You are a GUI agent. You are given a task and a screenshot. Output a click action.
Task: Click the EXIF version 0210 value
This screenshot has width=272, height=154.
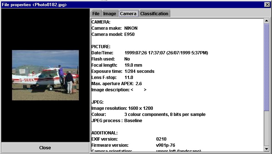161,139
